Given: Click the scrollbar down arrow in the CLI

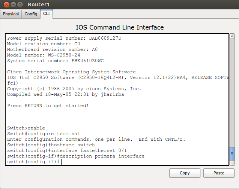Looking at the screenshot, I should 232,163.
